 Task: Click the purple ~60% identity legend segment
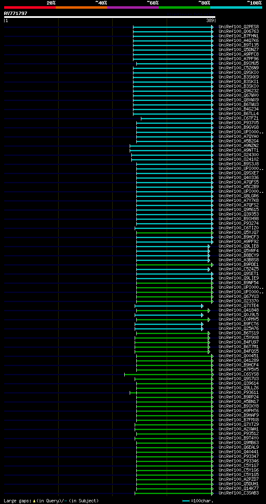tap(133, 7)
